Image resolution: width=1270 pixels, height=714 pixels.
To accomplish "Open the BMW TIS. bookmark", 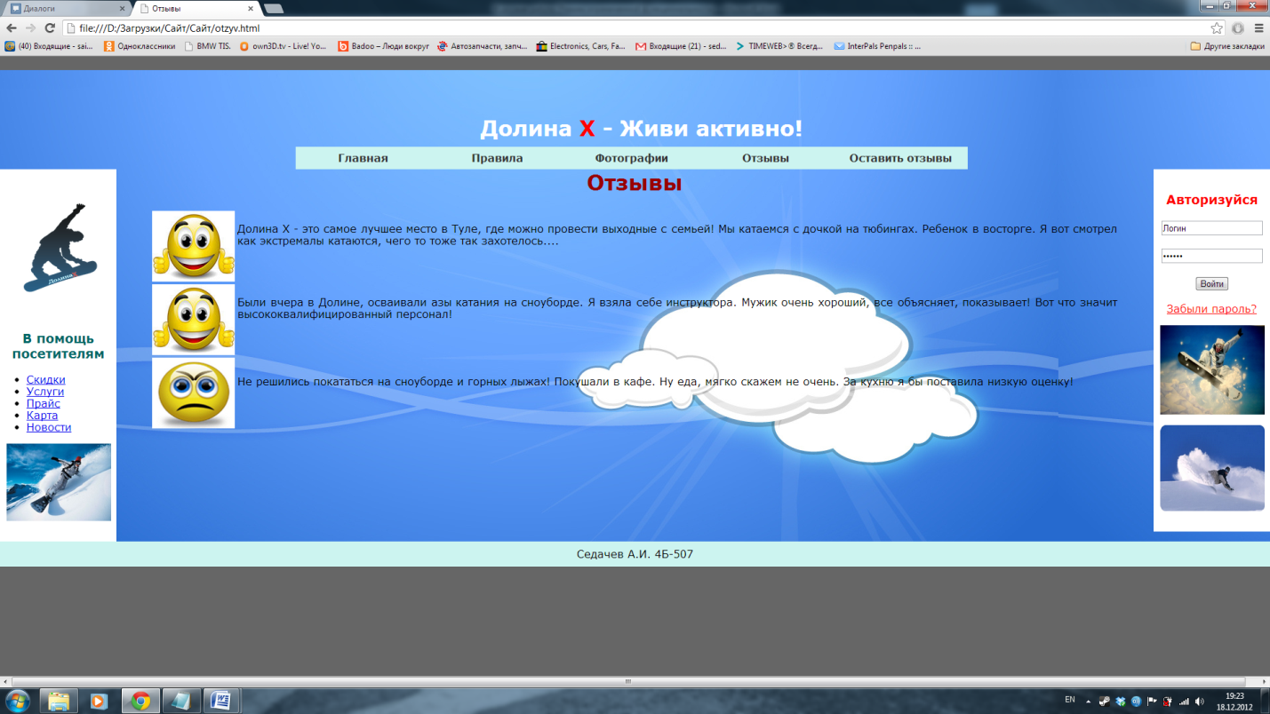I will click(207, 46).
